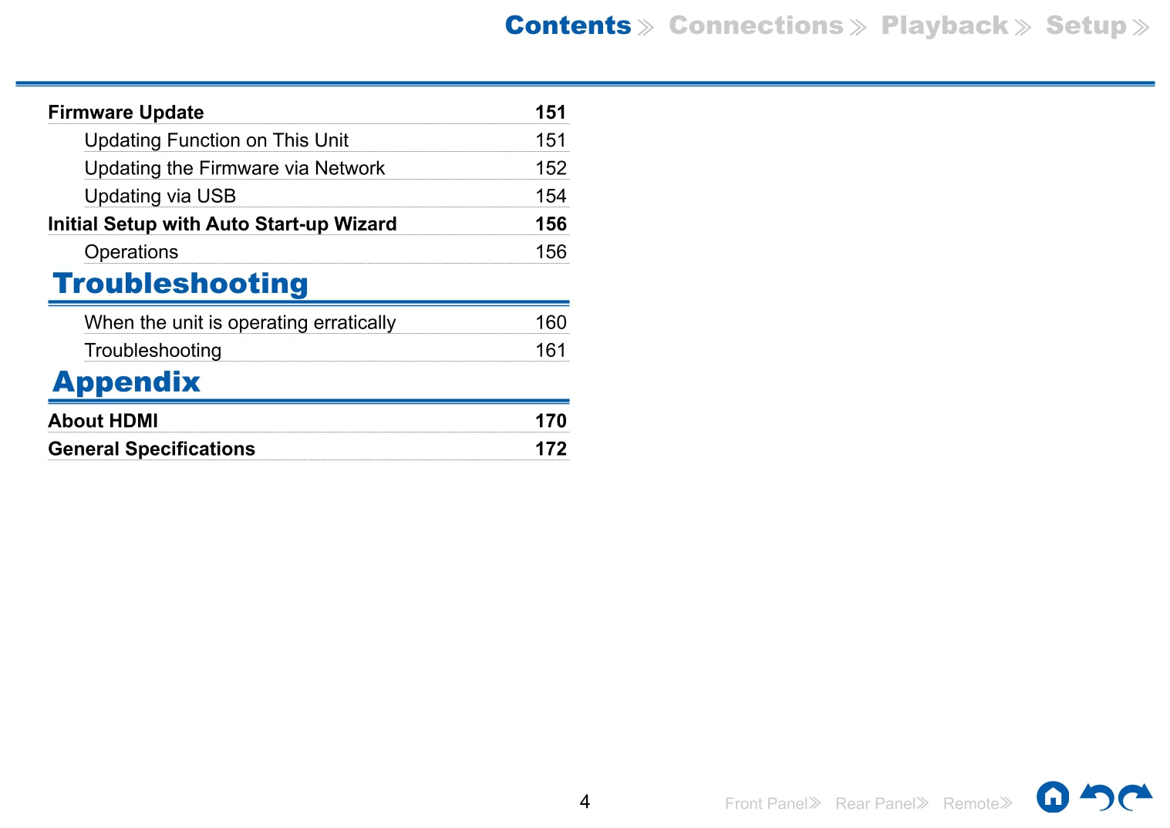1170x828 pixels.
Task: Go to General Specifications entry
Action: (x=151, y=449)
